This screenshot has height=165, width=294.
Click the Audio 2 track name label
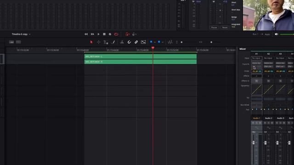point(268,118)
